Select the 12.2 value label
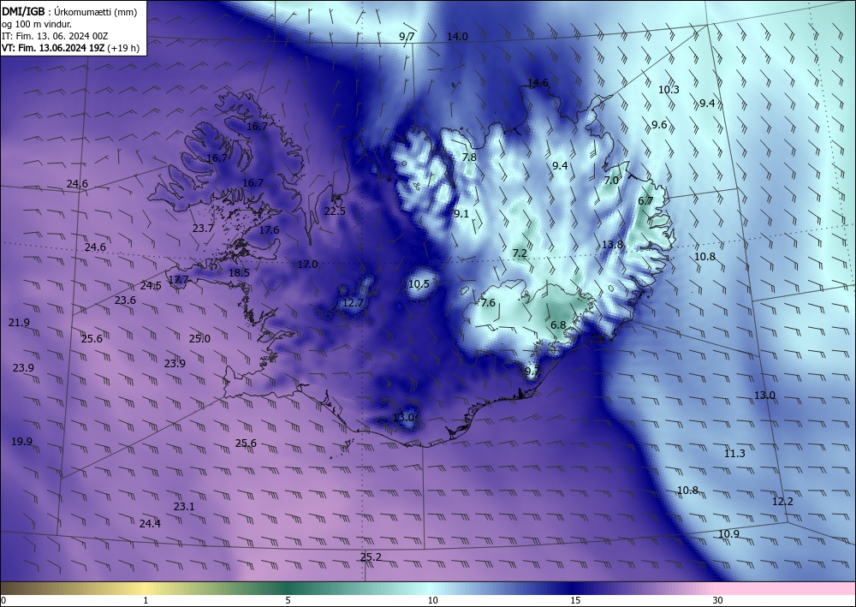The width and height of the screenshot is (856, 607). click(x=782, y=502)
